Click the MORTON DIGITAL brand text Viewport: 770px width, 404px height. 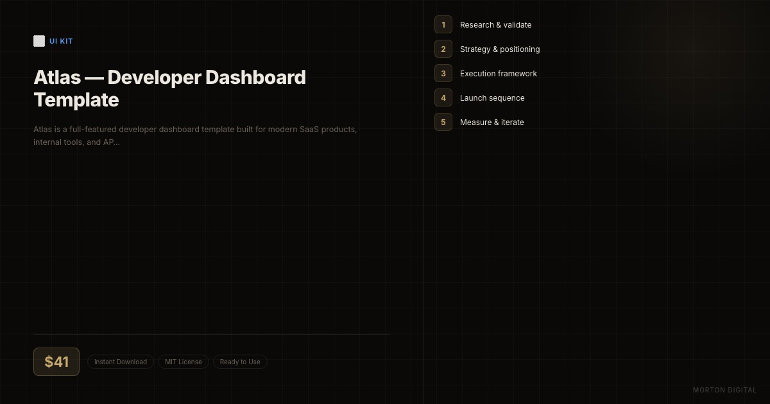(725, 390)
